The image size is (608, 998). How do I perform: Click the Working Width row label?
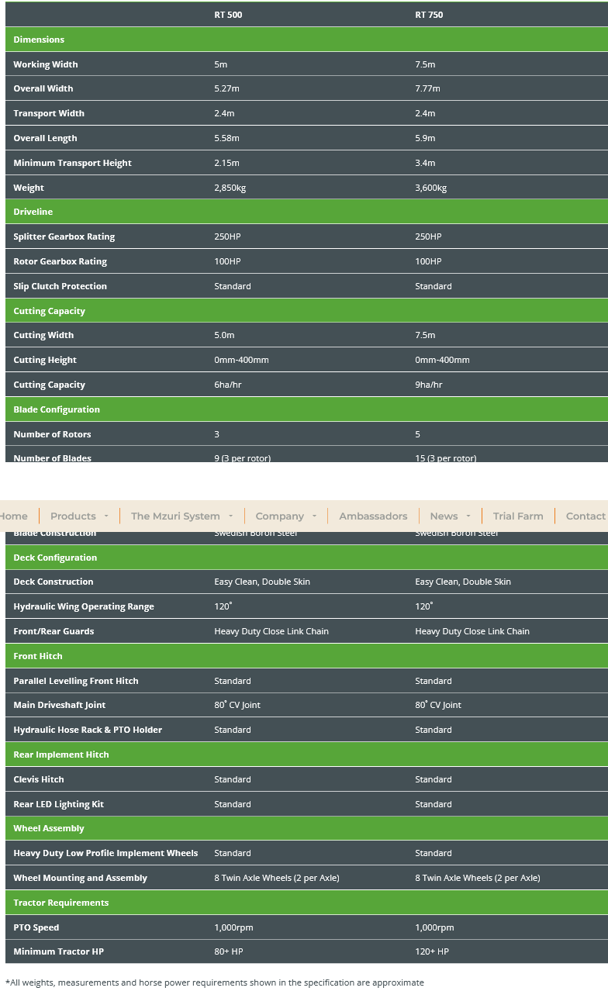pos(46,64)
